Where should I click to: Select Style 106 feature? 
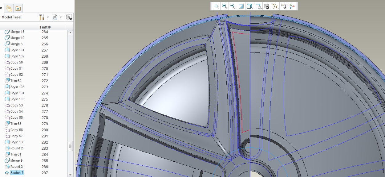pos(17,142)
